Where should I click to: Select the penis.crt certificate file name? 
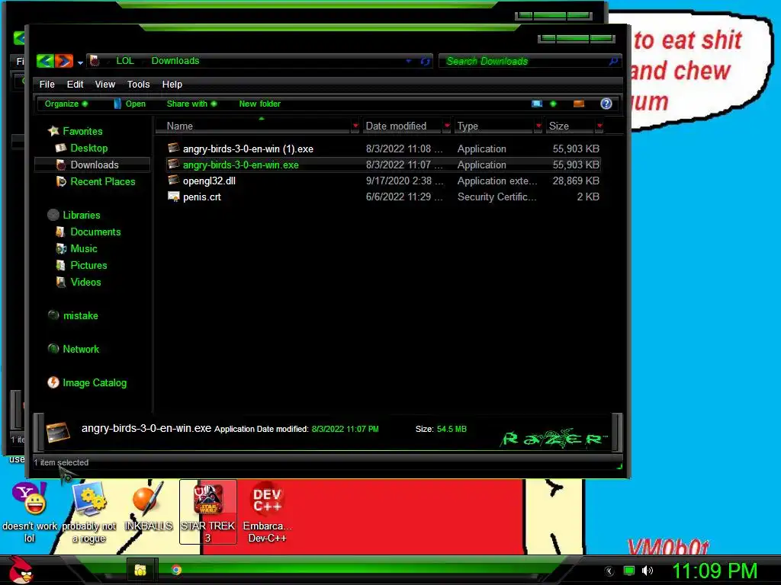[x=201, y=197]
